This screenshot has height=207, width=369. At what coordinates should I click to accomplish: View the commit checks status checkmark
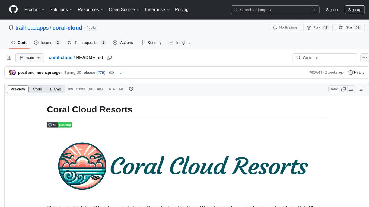(x=121, y=73)
